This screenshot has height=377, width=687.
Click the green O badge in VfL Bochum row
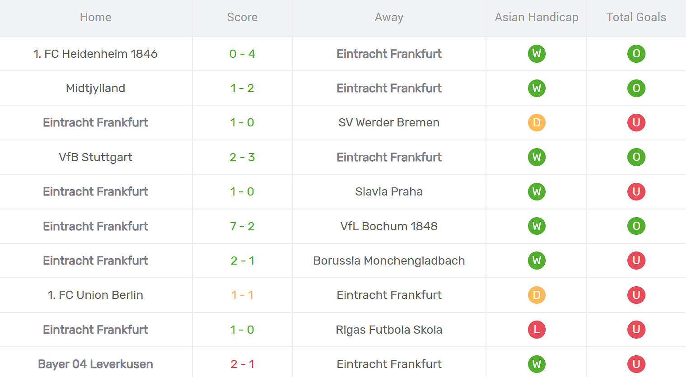(636, 226)
